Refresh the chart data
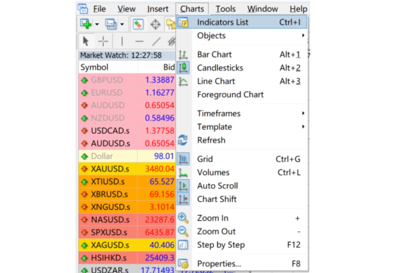The image size is (399, 273). [x=241, y=140]
